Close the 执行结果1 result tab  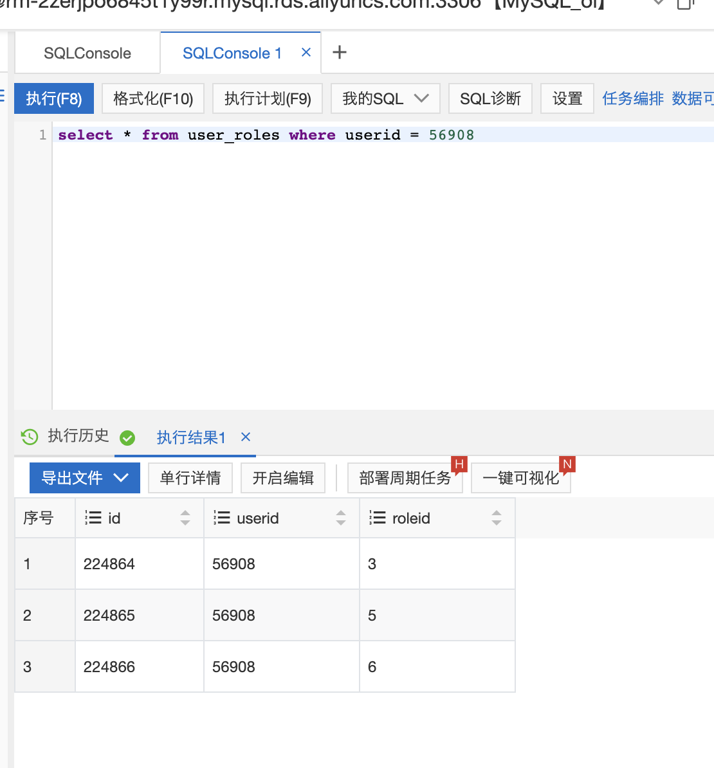[245, 437]
